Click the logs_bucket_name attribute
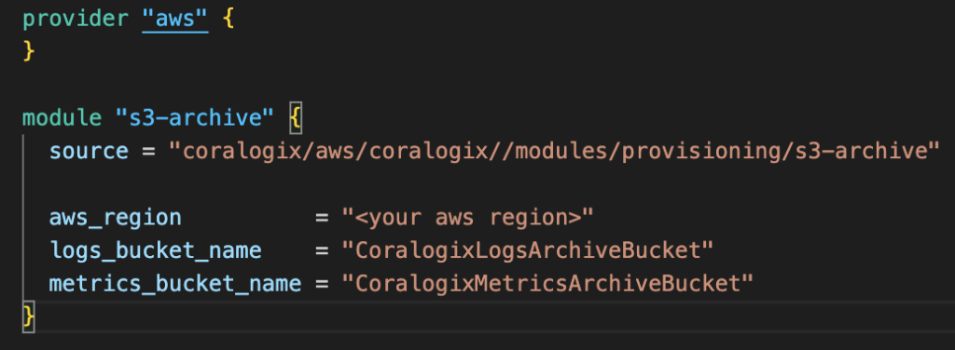Image resolution: width=955 pixels, height=350 pixels. 156,250
